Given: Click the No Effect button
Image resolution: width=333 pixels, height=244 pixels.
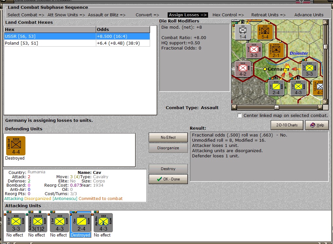Looking at the screenshot, I should coord(168,137).
